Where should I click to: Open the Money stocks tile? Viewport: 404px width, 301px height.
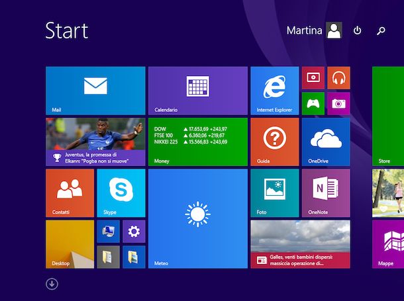[x=198, y=142]
